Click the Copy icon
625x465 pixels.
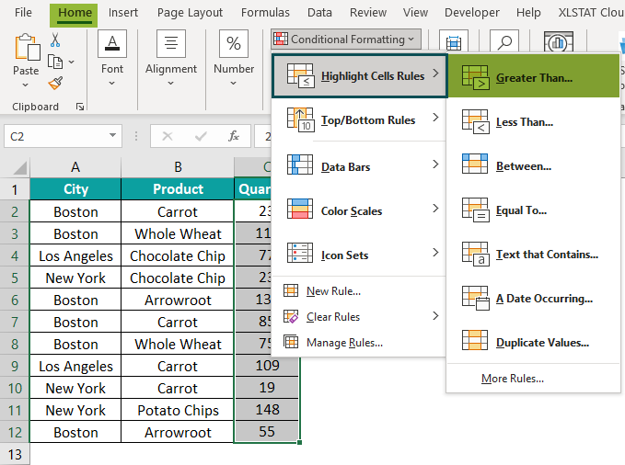point(55,62)
